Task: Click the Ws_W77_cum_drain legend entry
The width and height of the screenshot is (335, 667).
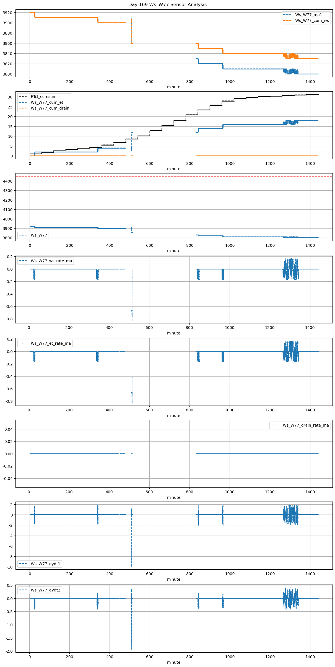Action: pyautogui.click(x=50, y=108)
